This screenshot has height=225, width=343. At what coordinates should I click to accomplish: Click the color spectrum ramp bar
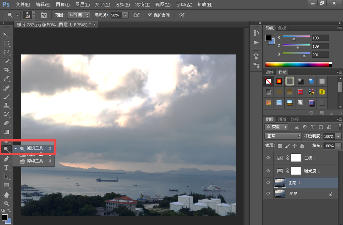tap(297, 64)
